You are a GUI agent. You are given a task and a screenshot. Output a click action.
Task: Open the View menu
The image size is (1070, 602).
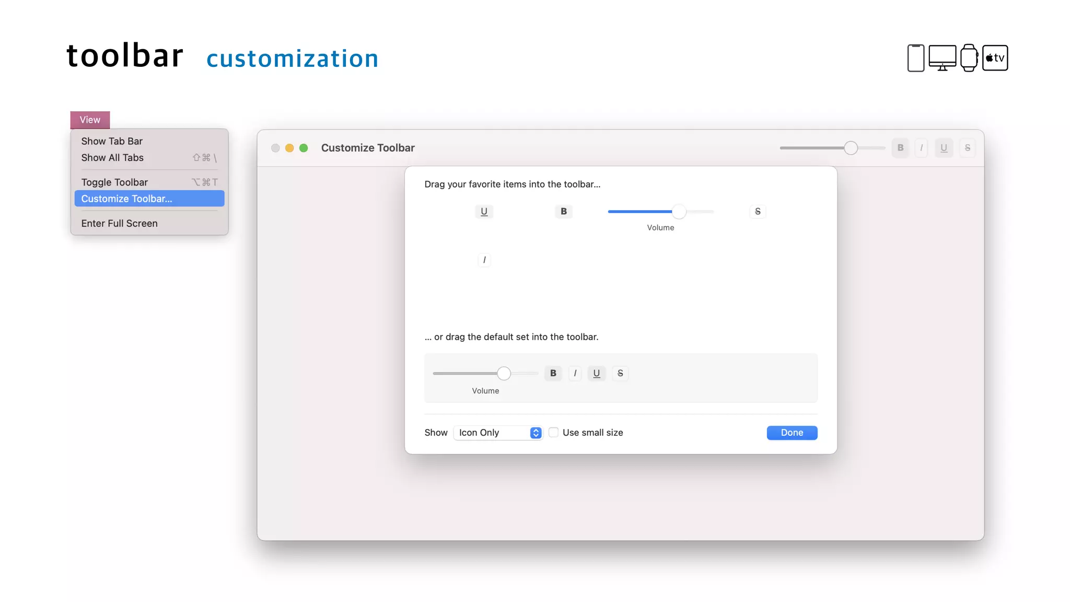click(x=90, y=120)
